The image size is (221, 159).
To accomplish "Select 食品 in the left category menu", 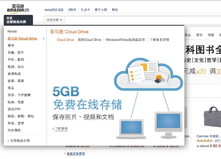I will tap(11, 88).
